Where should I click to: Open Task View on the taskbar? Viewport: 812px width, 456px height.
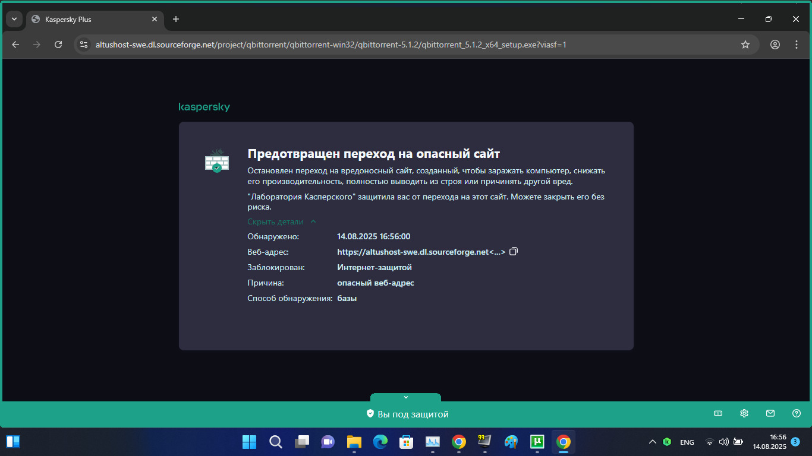pyautogui.click(x=302, y=442)
